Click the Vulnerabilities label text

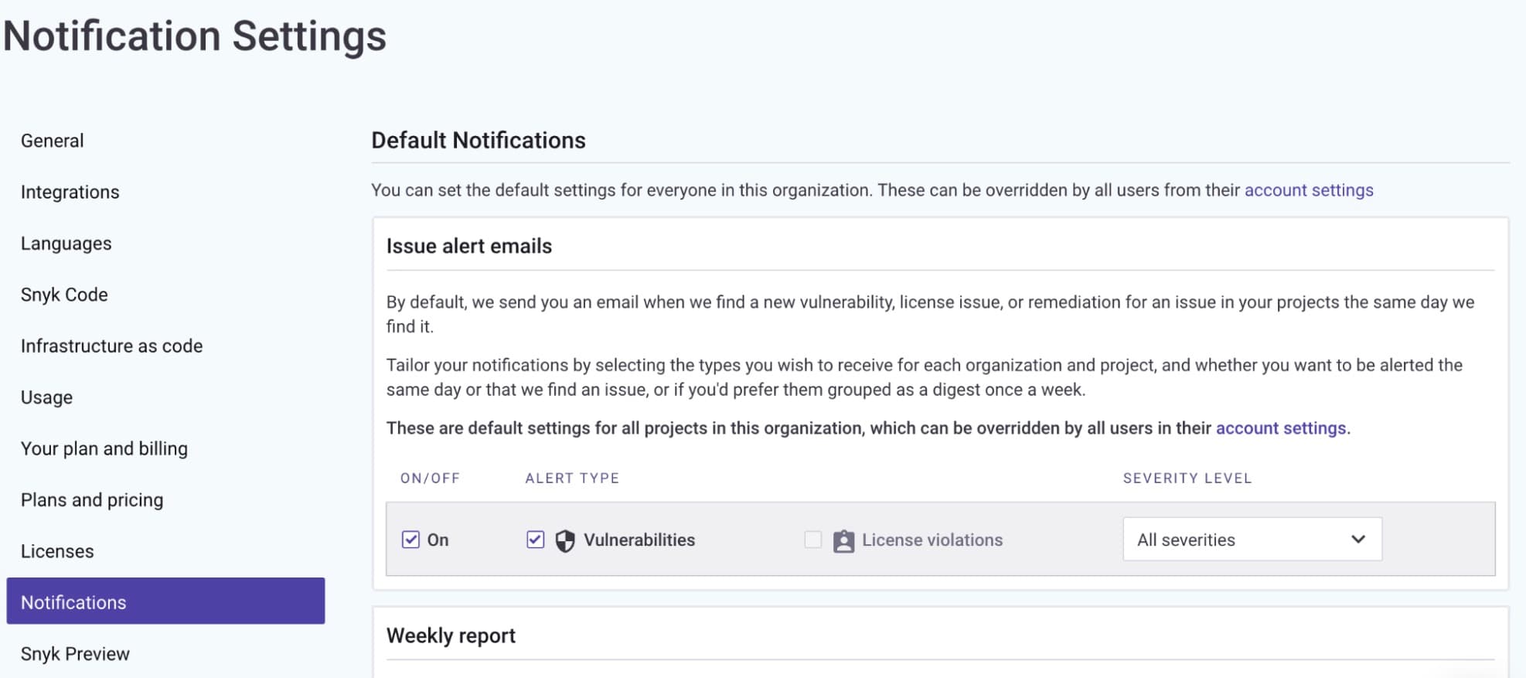pyautogui.click(x=639, y=540)
